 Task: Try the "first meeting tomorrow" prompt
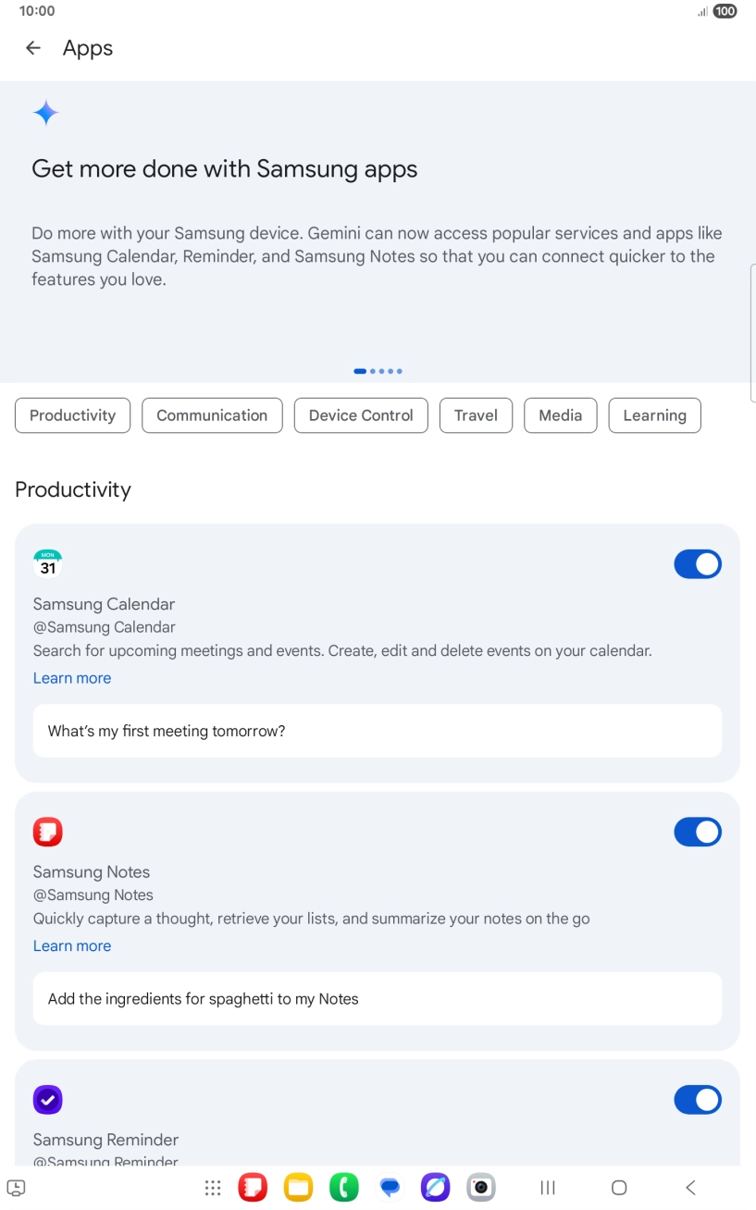pos(377,731)
